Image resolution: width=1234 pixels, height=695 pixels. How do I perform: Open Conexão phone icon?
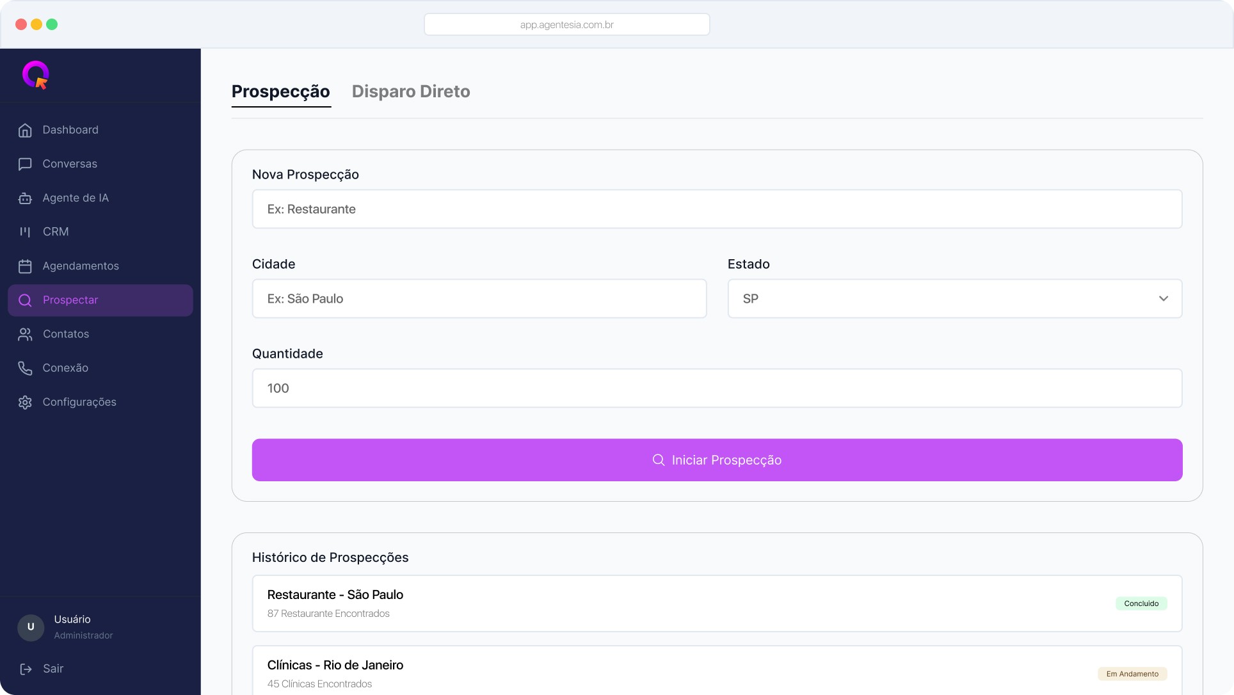click(25, 368)
